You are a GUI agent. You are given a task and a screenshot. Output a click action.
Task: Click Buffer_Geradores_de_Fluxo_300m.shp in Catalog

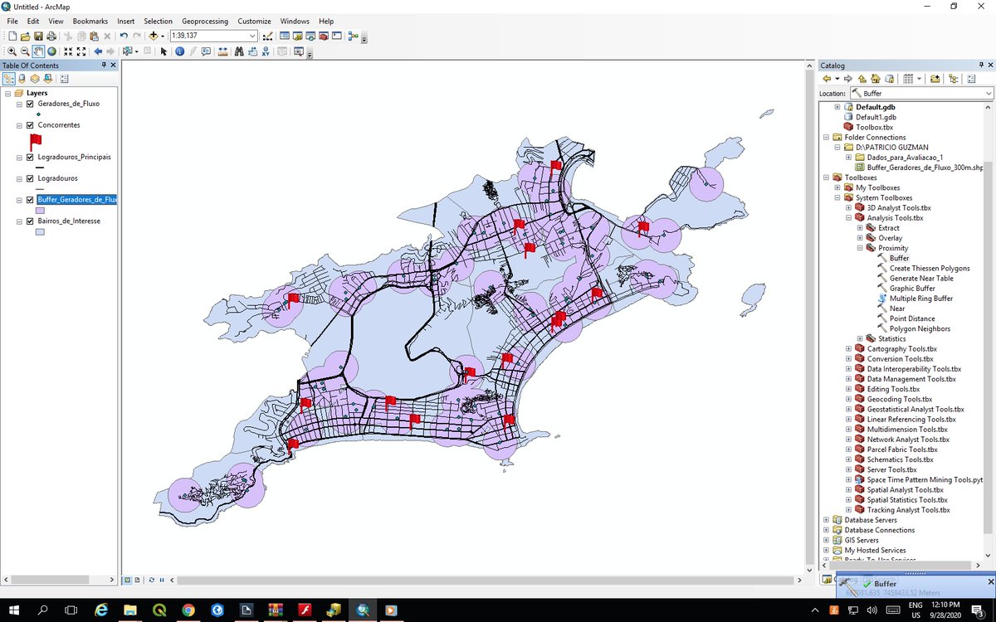[x=925, y=168]
